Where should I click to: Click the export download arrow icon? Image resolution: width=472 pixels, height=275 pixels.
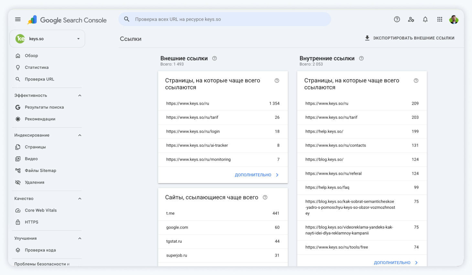[x=367, y=38]
